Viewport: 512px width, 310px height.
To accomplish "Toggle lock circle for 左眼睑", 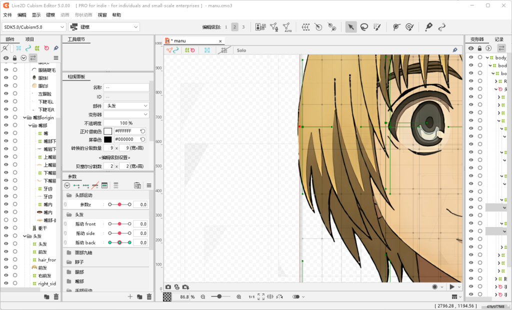I will click(x=15, y=94).
